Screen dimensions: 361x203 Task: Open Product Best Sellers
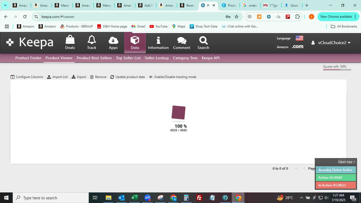coord(94,58)
